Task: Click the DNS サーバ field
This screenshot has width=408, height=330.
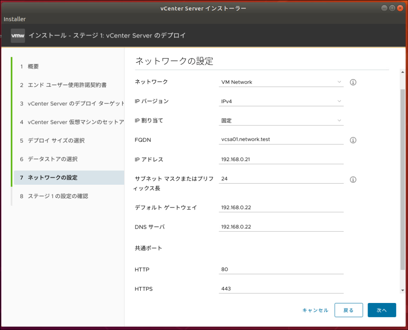Action: click(281, 227)
